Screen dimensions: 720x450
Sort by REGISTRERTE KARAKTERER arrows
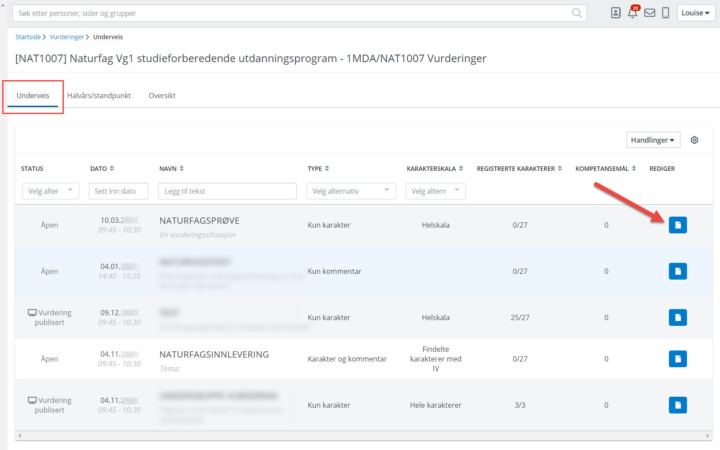[560, 169]
